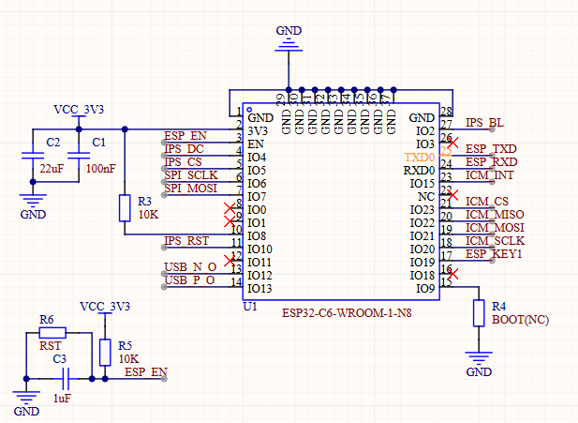The height and width of the screenshot is (423, 578).
Task: Select resistor R3 symbol
Action: 125,208
